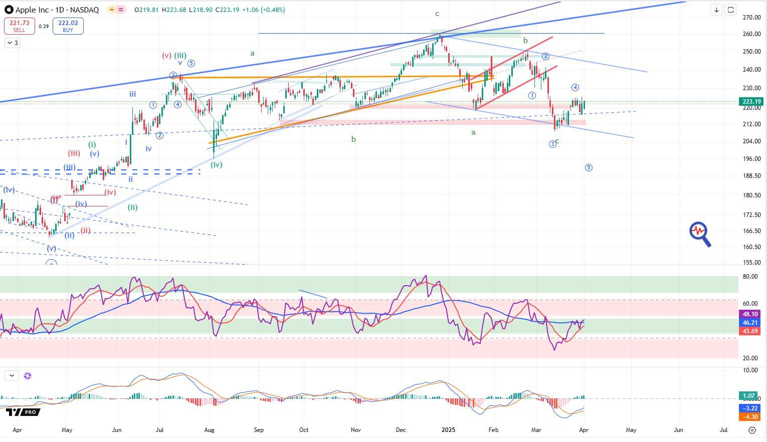The height and width of the screenshot is (442, 767).
Task: Click the blue magnifier pulse icon on the chart
Action: 700,234
